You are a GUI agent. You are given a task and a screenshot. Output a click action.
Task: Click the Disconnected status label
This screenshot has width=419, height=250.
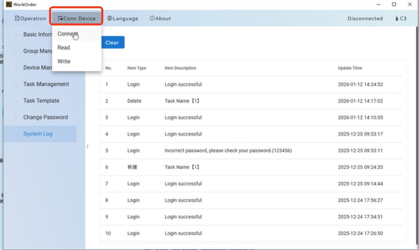[365, 19]
